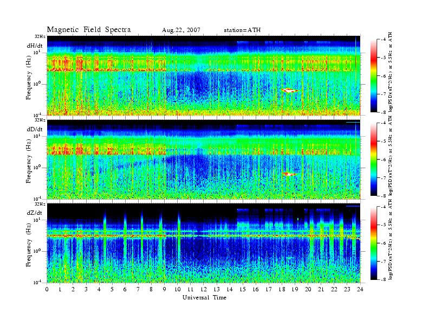The height and width of the screenshot is (332, 429).
Task: Click the "-6" tick on the dD/dt color bar
Action: (383, 159)
